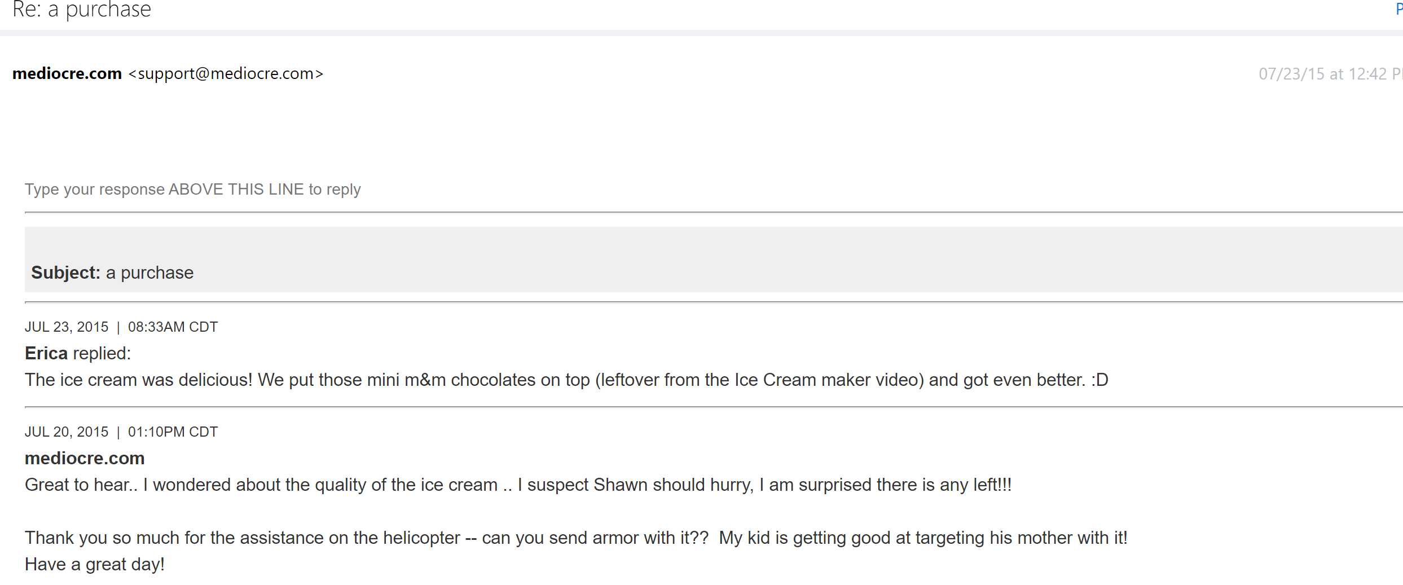Screen dimensions: 1403x585
Task: Click the :D smiley at end of Erica's reply
Action: click(x=1099, y=380)
